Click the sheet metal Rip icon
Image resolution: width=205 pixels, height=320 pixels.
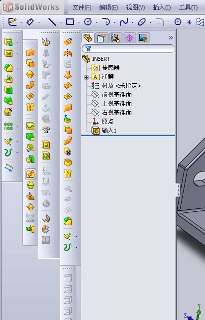[x=46, y=229]
